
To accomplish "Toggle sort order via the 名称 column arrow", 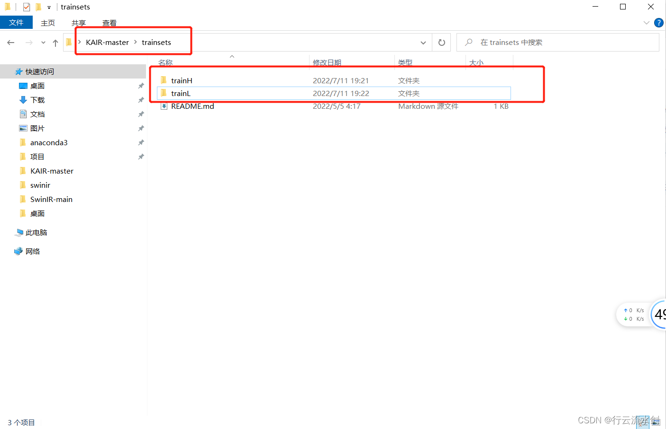I will 232,56.
